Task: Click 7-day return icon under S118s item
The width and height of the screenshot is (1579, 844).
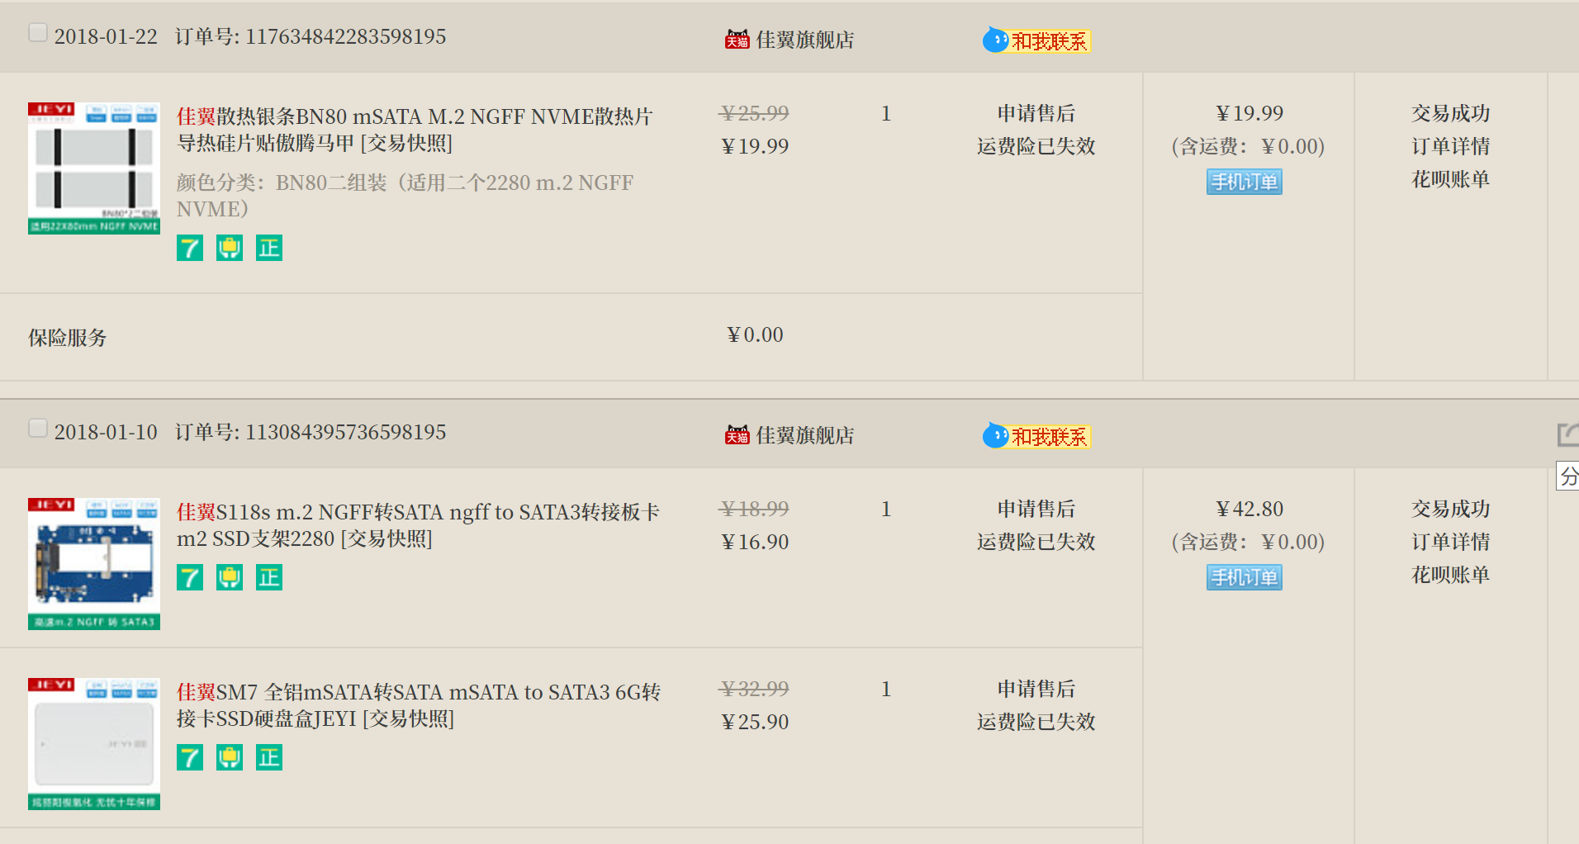Action: coord(190,577)
